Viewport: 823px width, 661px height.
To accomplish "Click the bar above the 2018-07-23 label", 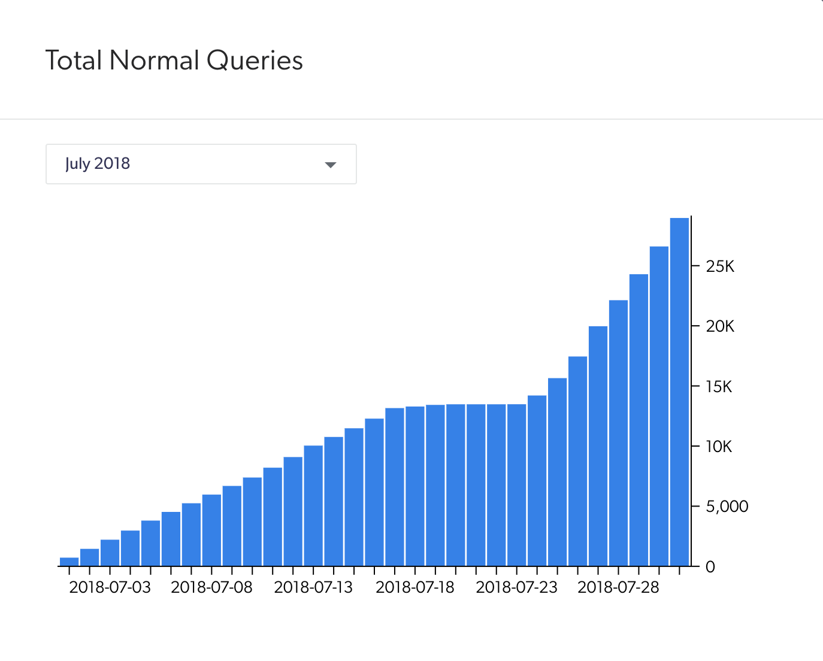I will [517, 485].
